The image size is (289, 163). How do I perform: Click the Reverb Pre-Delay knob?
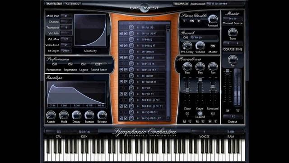pos(187,46)
